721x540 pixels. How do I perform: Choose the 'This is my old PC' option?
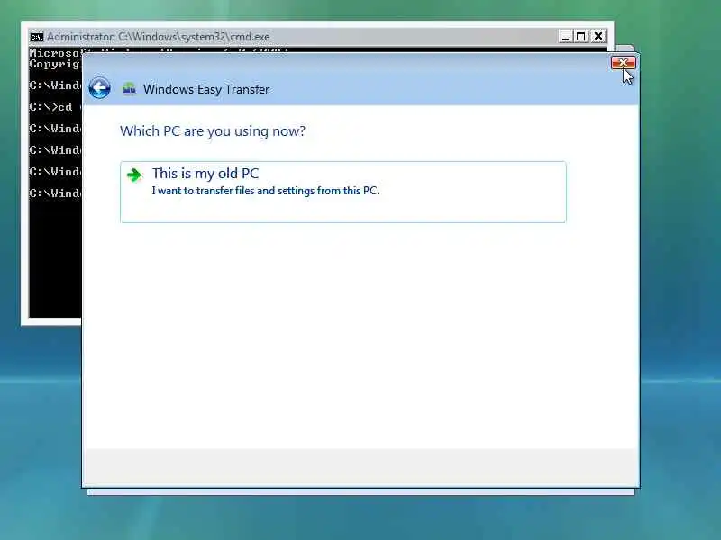coord(343,192)
